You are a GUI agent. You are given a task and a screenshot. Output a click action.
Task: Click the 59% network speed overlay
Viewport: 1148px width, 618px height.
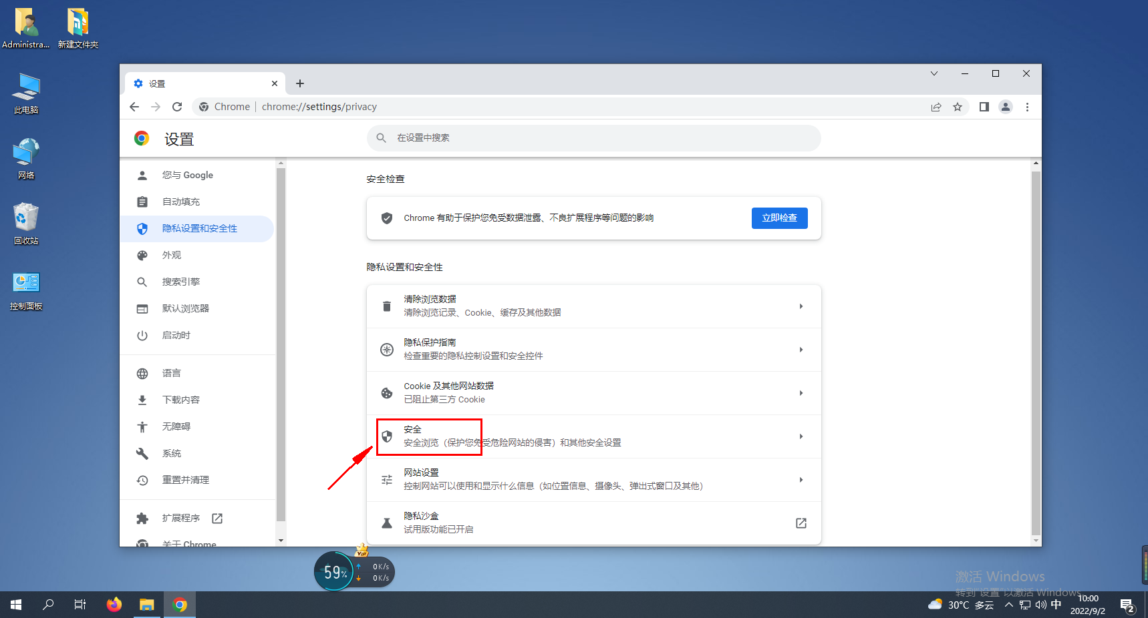(x=333, y=571)
